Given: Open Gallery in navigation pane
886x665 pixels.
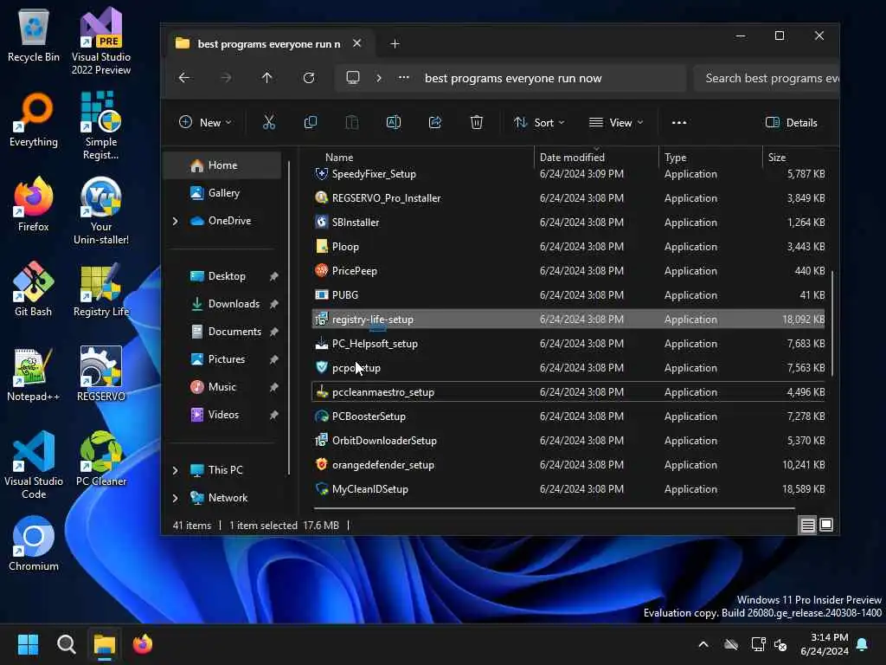Looking at the screenshot, I should click(222, 193).
